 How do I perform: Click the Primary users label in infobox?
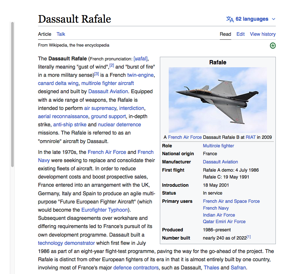177,201
